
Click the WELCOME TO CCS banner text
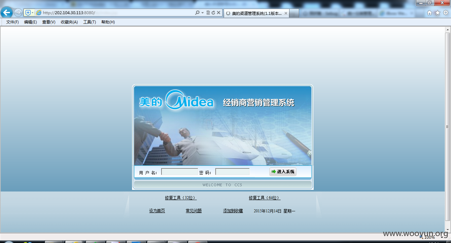pyautogui.click(x=222, y=185)
